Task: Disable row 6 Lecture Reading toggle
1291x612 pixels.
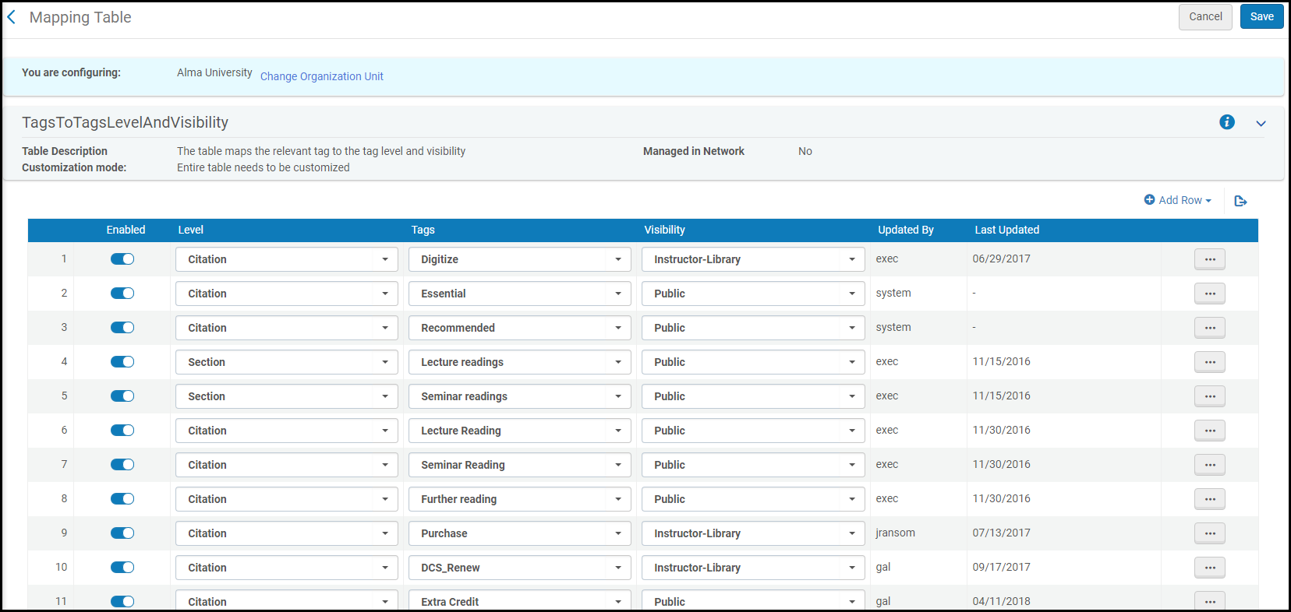Action: click(122, 431)
